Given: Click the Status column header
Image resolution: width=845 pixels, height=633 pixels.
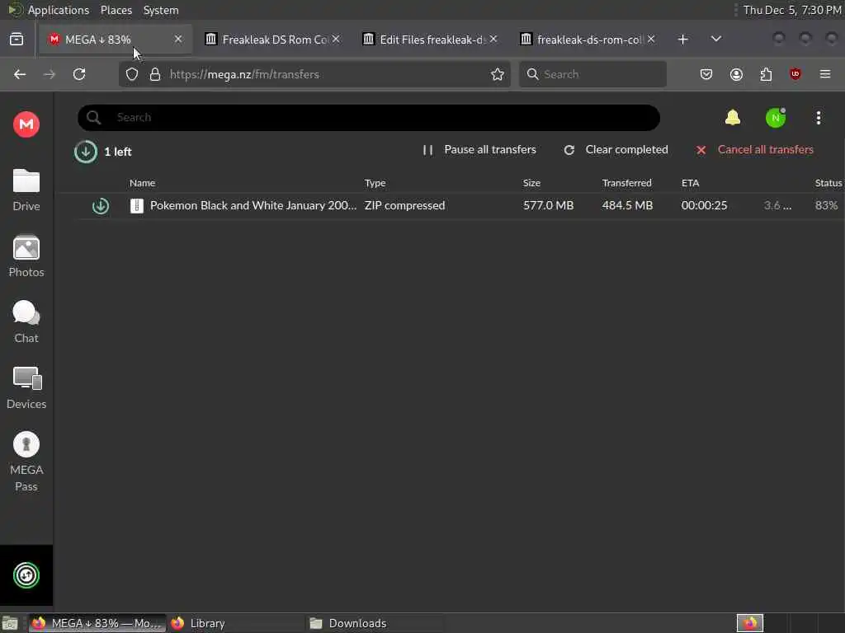Looking at the screenshot, I should pyautogui.click(x=828, y=183).
